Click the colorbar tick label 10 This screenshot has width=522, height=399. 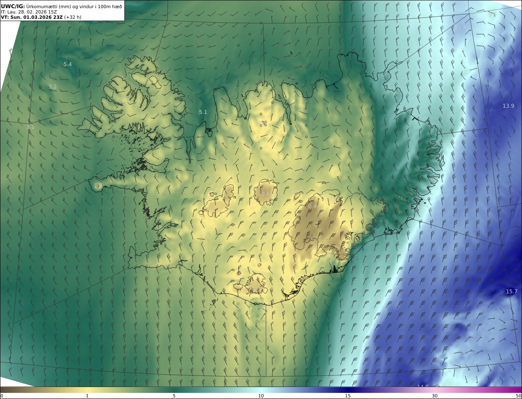coord(261,396)
